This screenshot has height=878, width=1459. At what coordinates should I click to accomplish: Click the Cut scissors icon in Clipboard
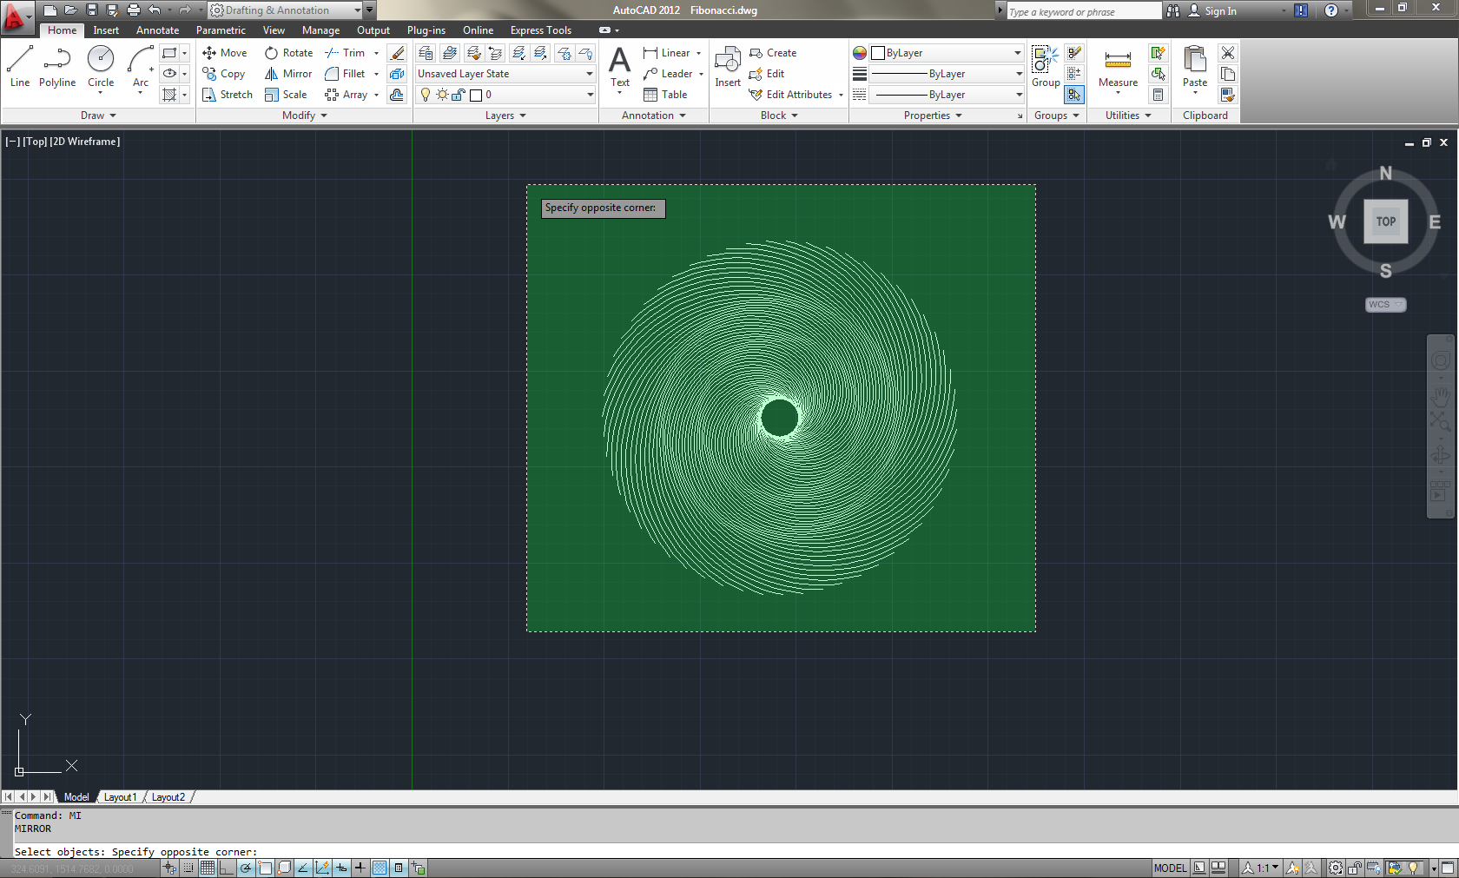coord(1228,53)
